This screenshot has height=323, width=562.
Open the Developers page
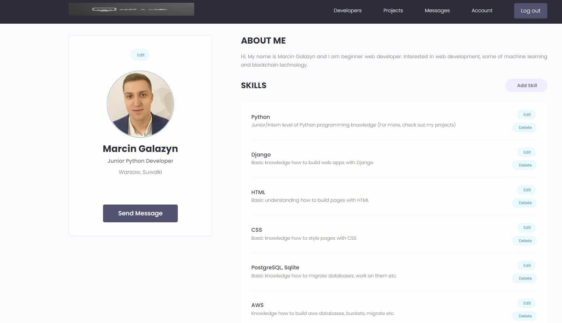pos(348,10)
